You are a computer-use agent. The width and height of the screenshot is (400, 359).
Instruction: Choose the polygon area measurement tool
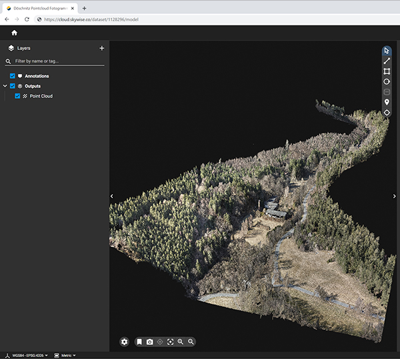pos(387,71)
